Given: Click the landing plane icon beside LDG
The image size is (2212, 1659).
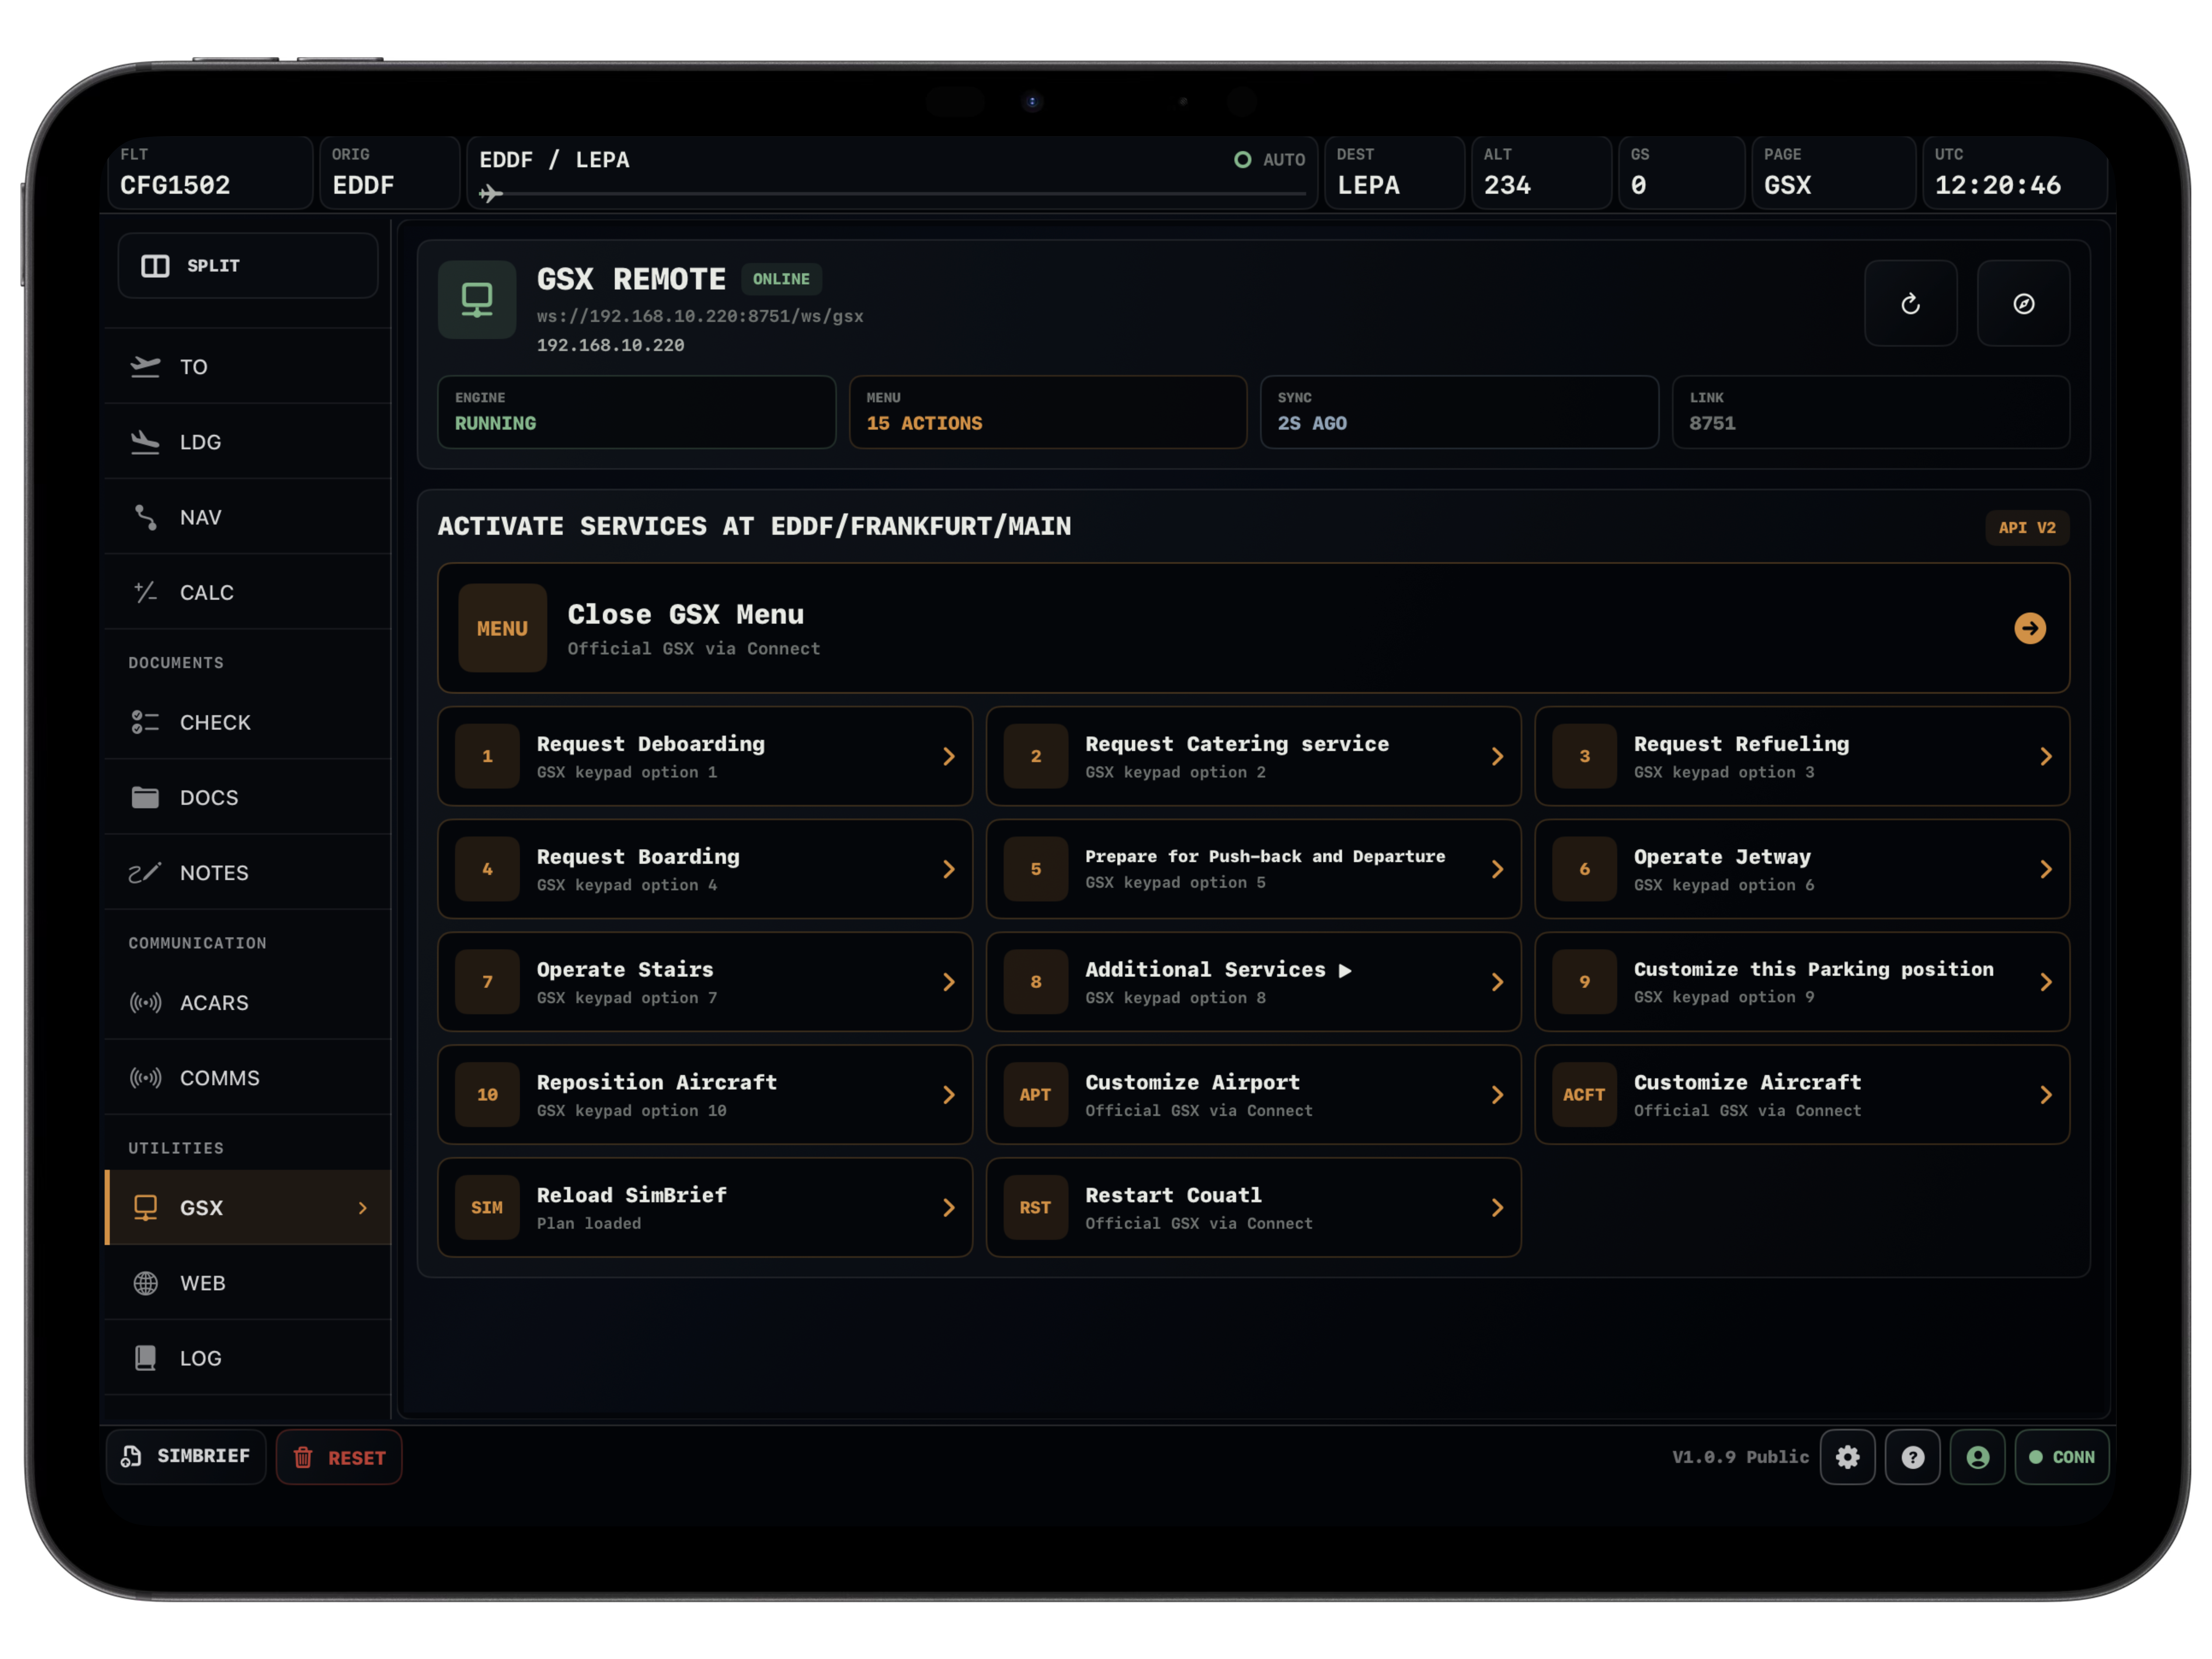Looking at the screenshot, I should click(145, 442).
